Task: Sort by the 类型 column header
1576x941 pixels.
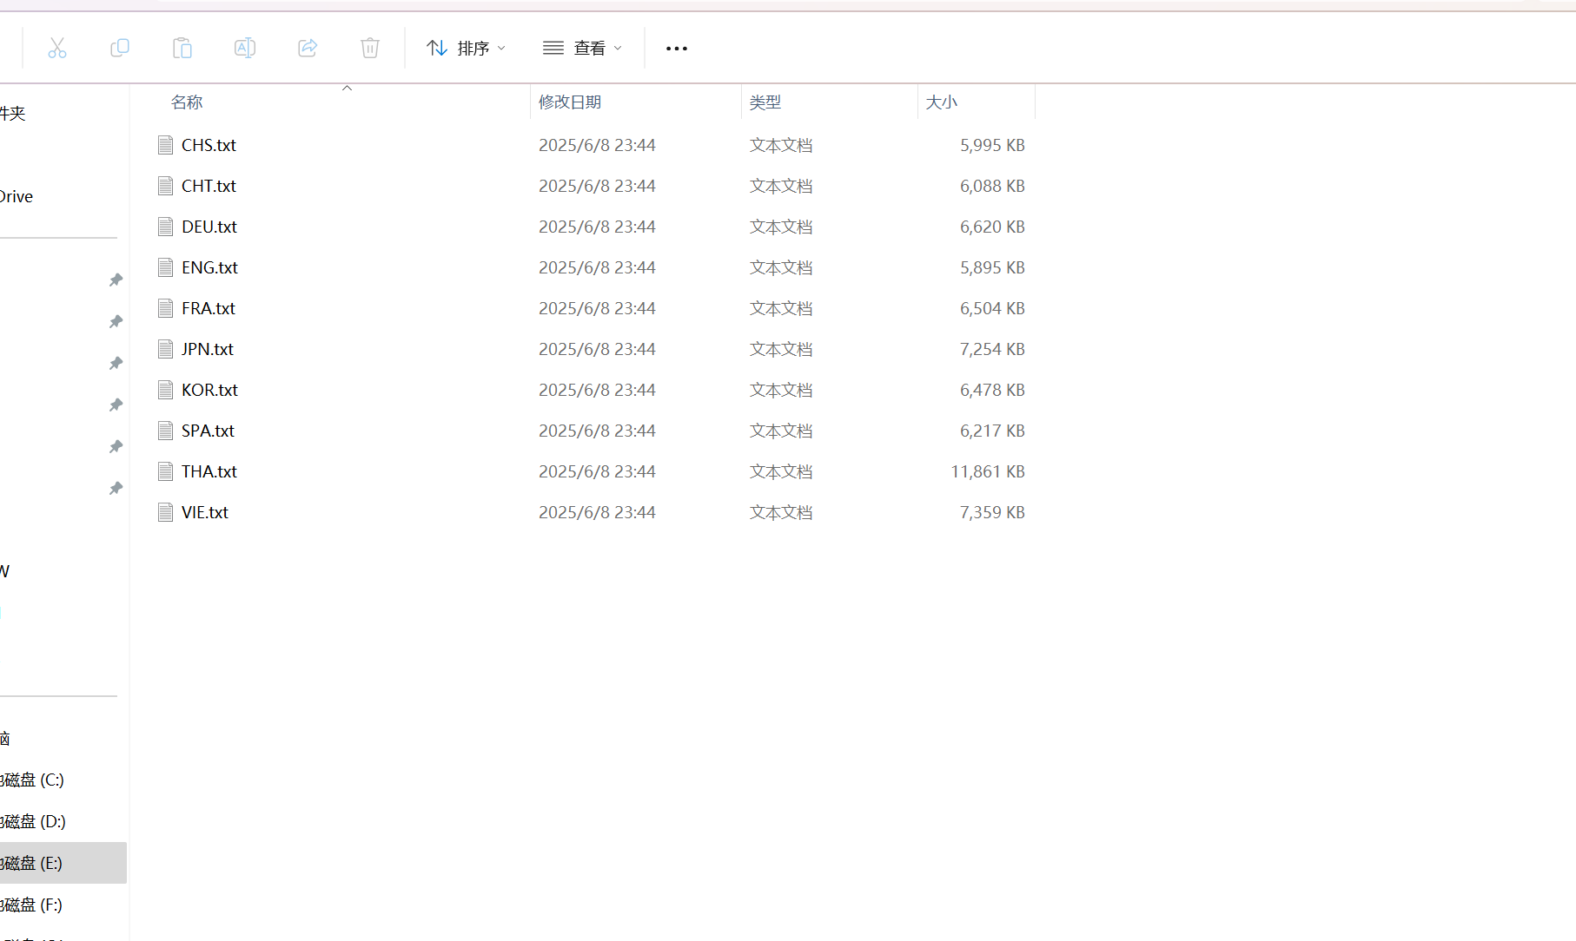Action: 765,102
